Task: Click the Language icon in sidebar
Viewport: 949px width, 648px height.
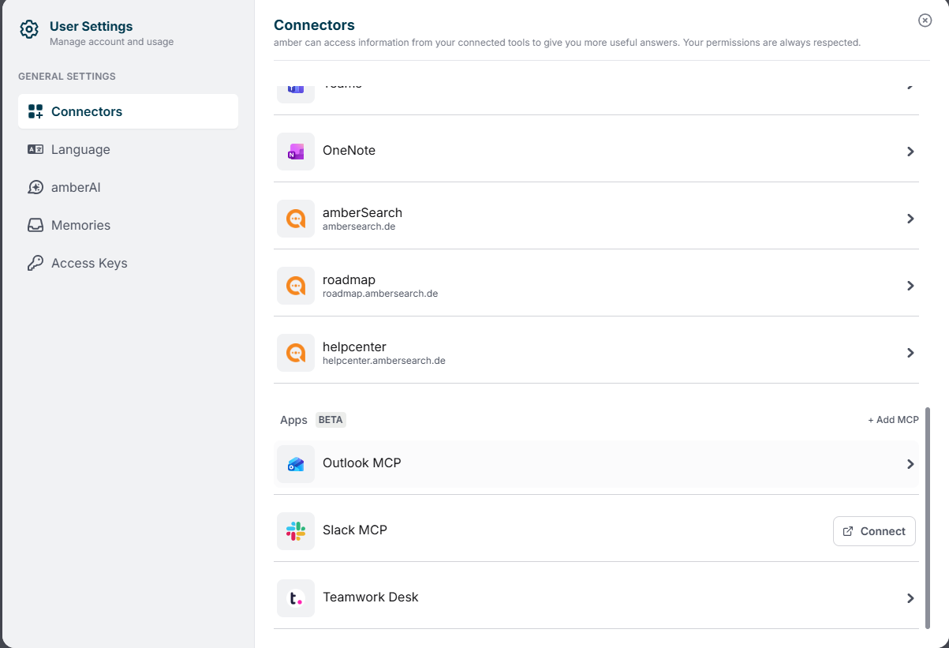Action: [x=35, y=149]
